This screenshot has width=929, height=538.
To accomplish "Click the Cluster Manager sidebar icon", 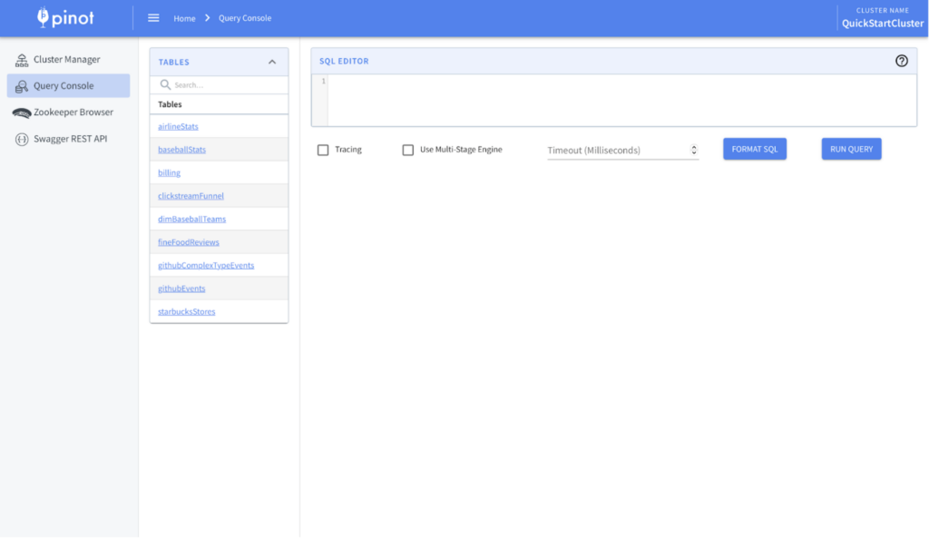I will click(22, 60).
